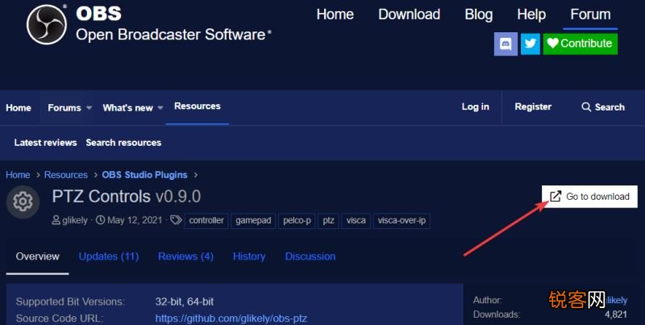Open Download in top site menu
Viewport: 645px width, 325px height.
point(410,15)
